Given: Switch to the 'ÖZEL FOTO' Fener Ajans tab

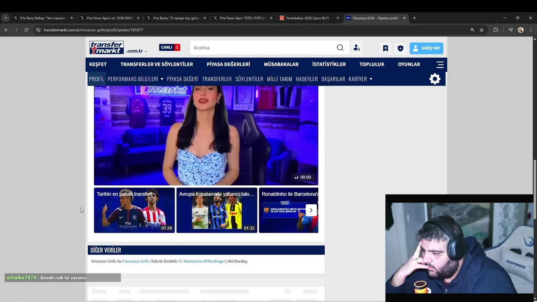Looking at the screenshot, I should [x=242, y=18].
